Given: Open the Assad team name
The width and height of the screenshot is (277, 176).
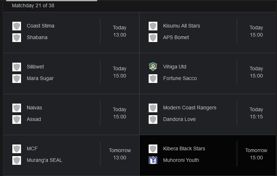Looking at the screenshot, I should coord(34,120).
